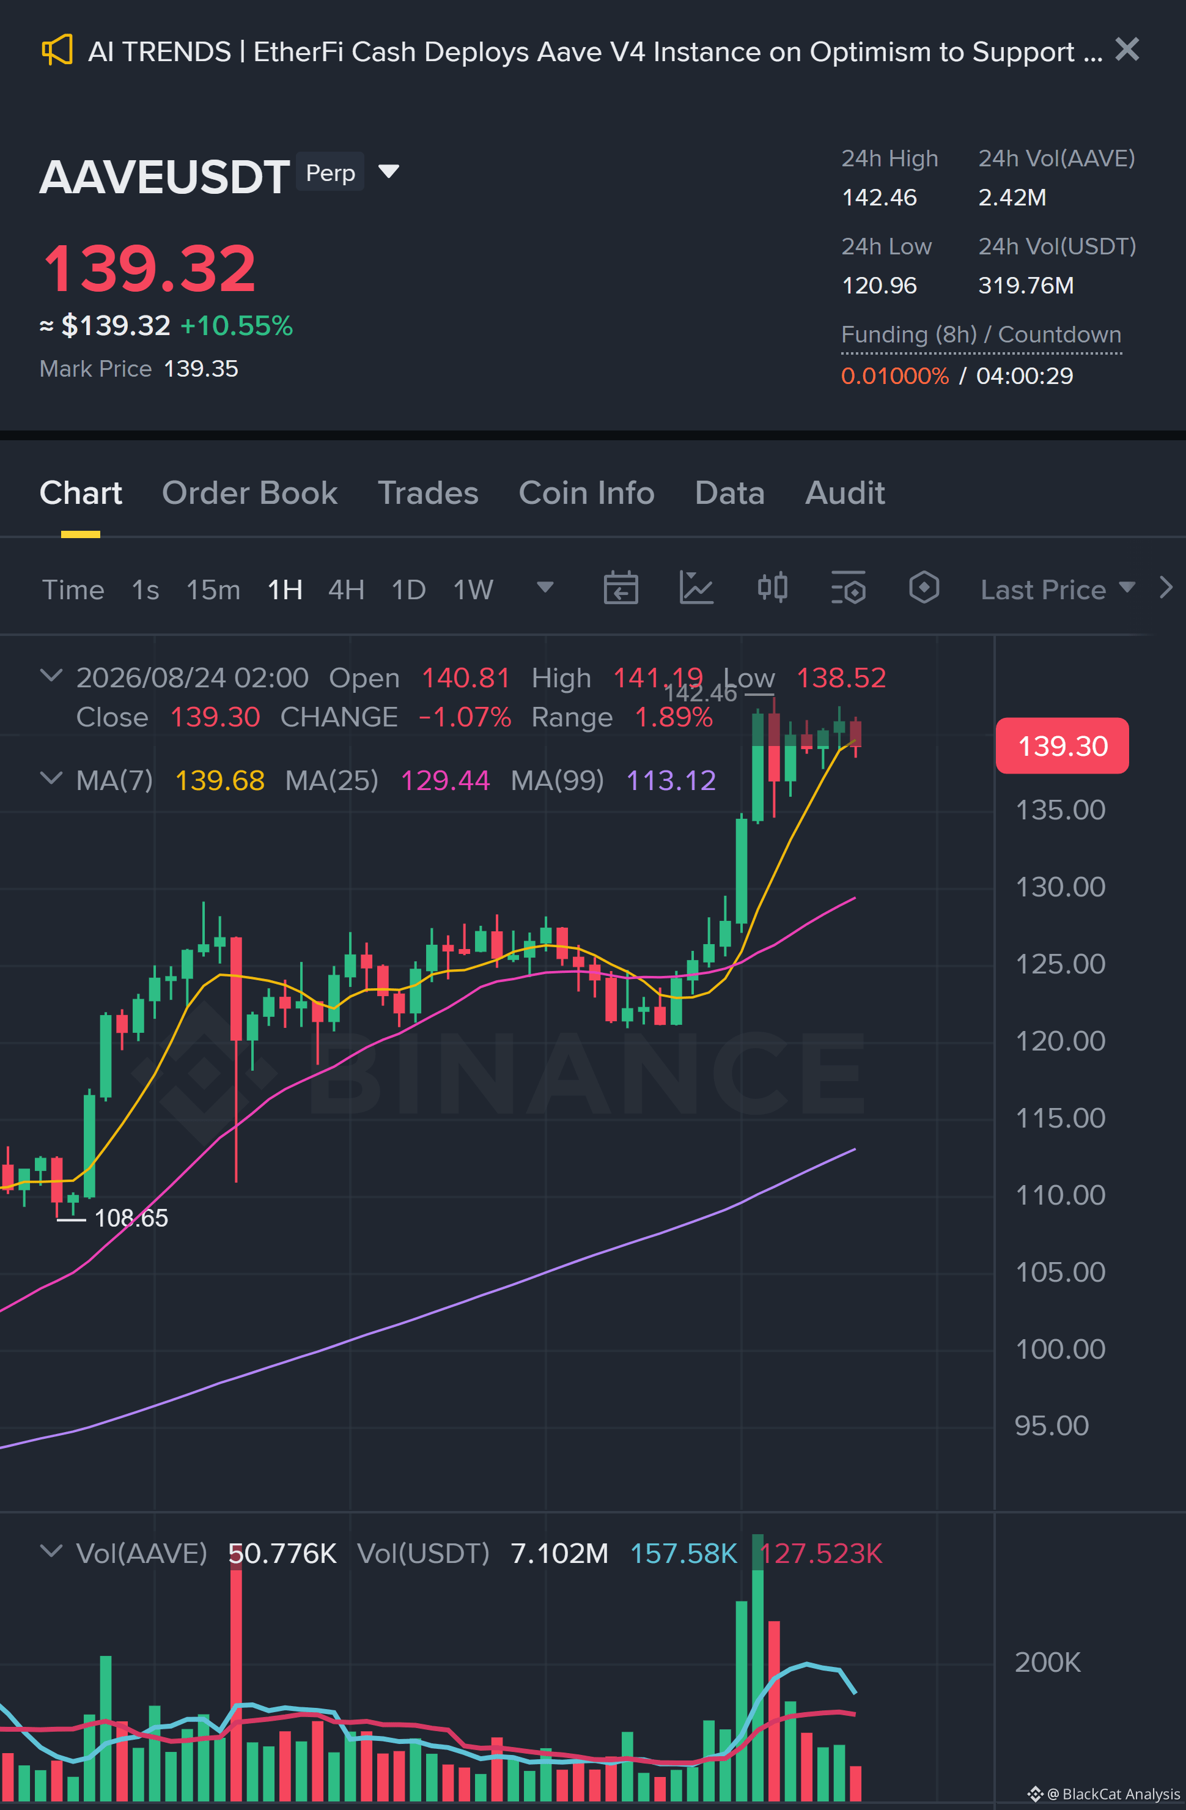The width and height of the screenshot is (1186, 1810).
Task: Switch chart to 4H interval
Action: (x=346, y=589)
